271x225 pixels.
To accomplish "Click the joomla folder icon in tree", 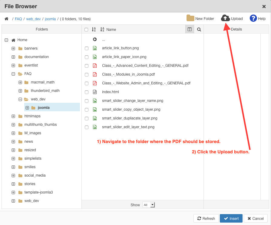I will tap(33, 108).
